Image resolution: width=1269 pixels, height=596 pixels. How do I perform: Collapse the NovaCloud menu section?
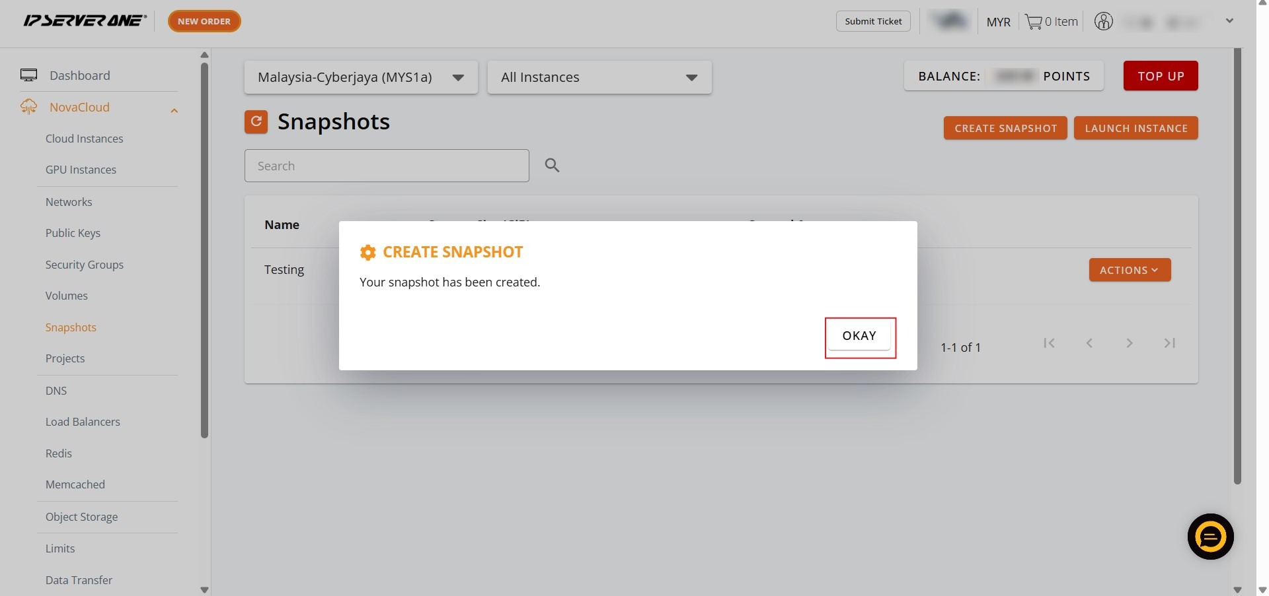pyautogui.click(x=174, y=110)
